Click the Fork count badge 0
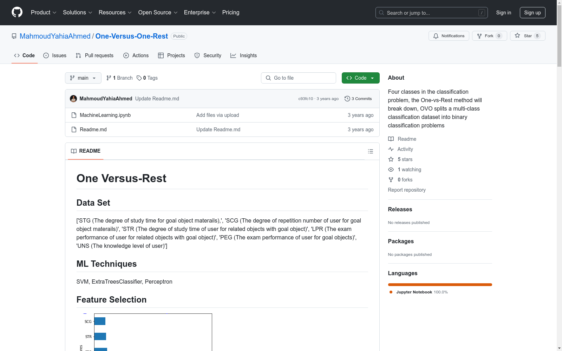The height and width of the screenshot is (351, 562). tap(499, 36)
